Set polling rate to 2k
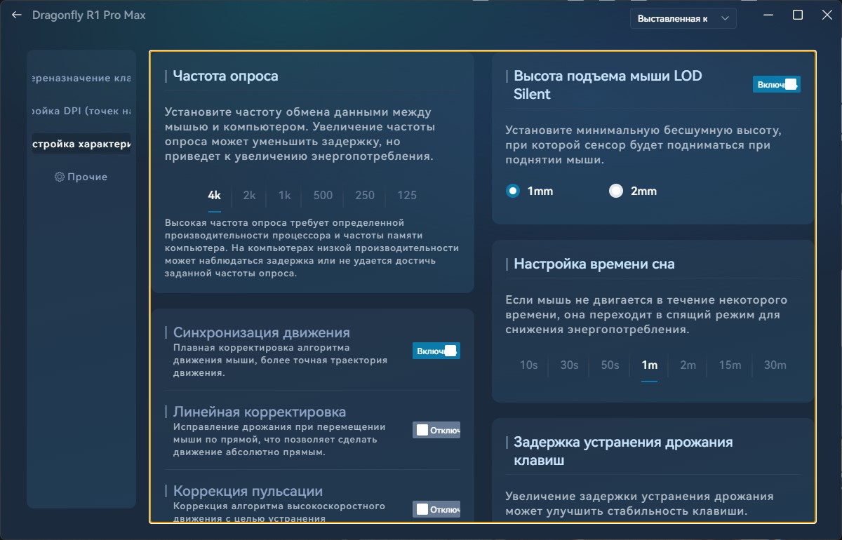 249,196
